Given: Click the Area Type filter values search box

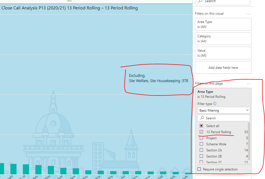Looking at the screenshot, I should tap(223, 118).
